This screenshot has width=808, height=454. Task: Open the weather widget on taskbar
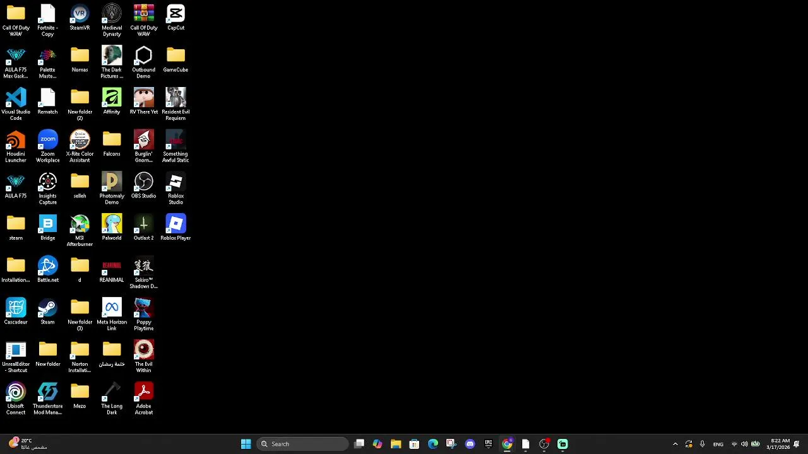[28, 444]
